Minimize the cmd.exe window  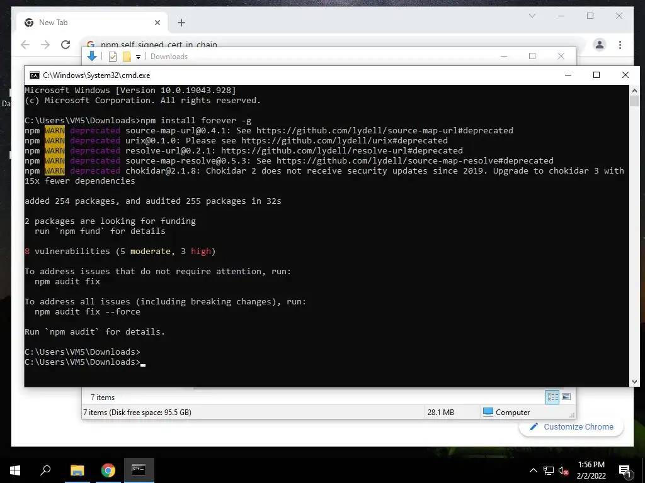568,75
